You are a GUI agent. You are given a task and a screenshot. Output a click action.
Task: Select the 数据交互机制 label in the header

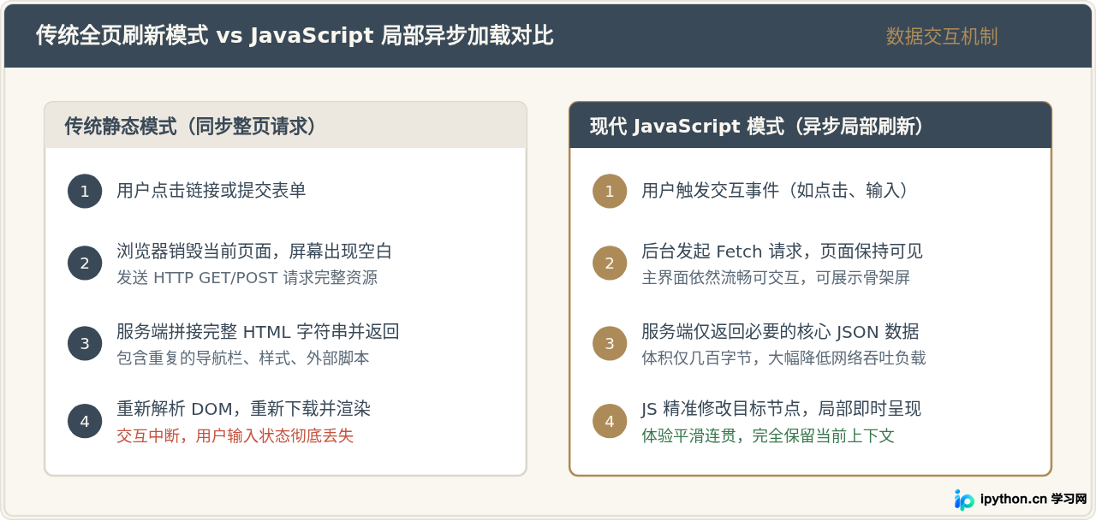942,37
